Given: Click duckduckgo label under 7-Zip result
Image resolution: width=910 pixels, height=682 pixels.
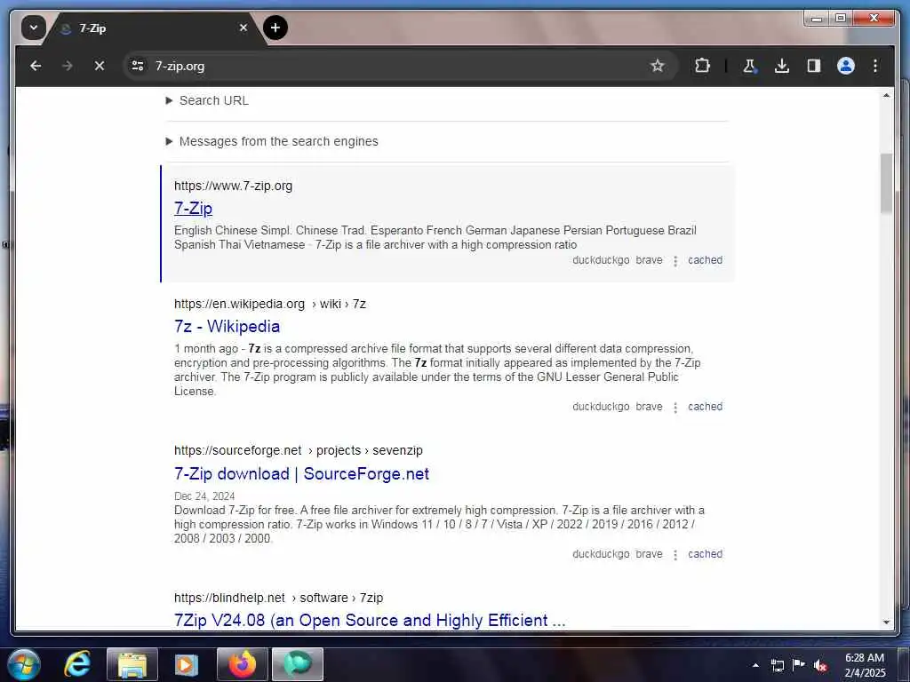Looking at the screenshot, I should 601,260.
